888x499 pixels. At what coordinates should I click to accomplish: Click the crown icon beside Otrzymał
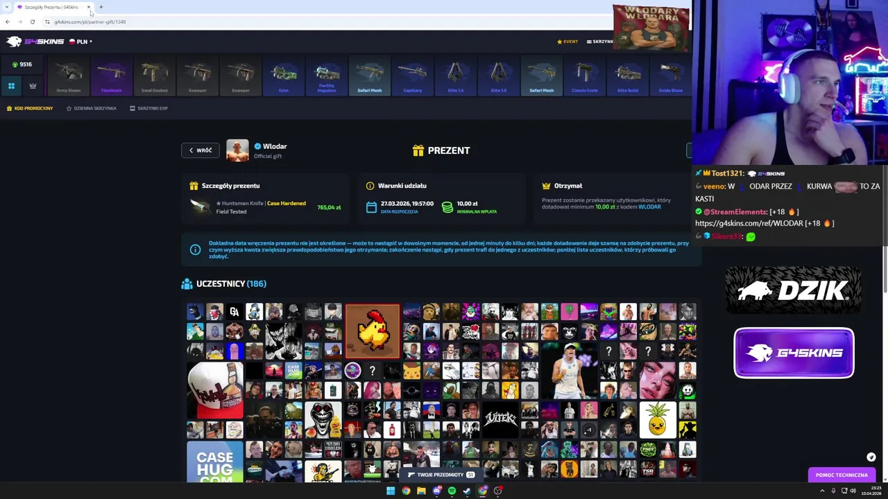click(547, 186)
